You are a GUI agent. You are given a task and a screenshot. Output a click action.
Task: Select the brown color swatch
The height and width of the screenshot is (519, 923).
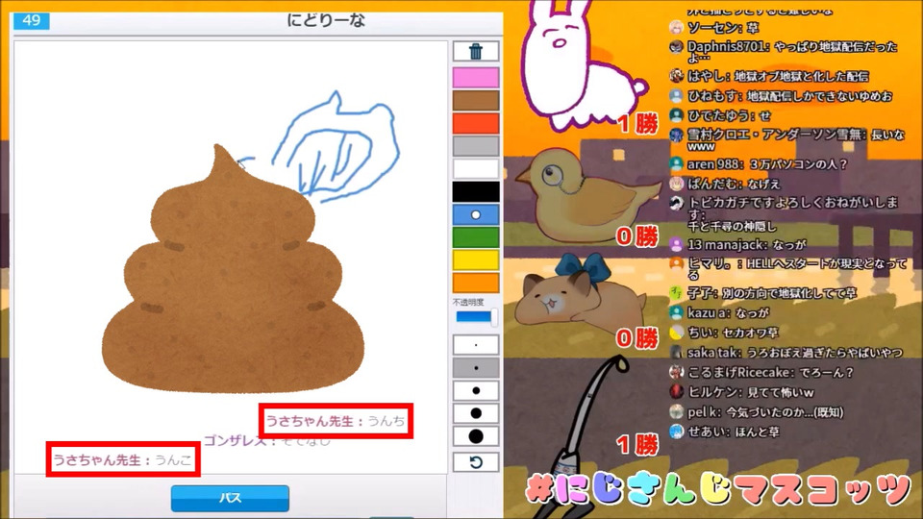[476, 101]
